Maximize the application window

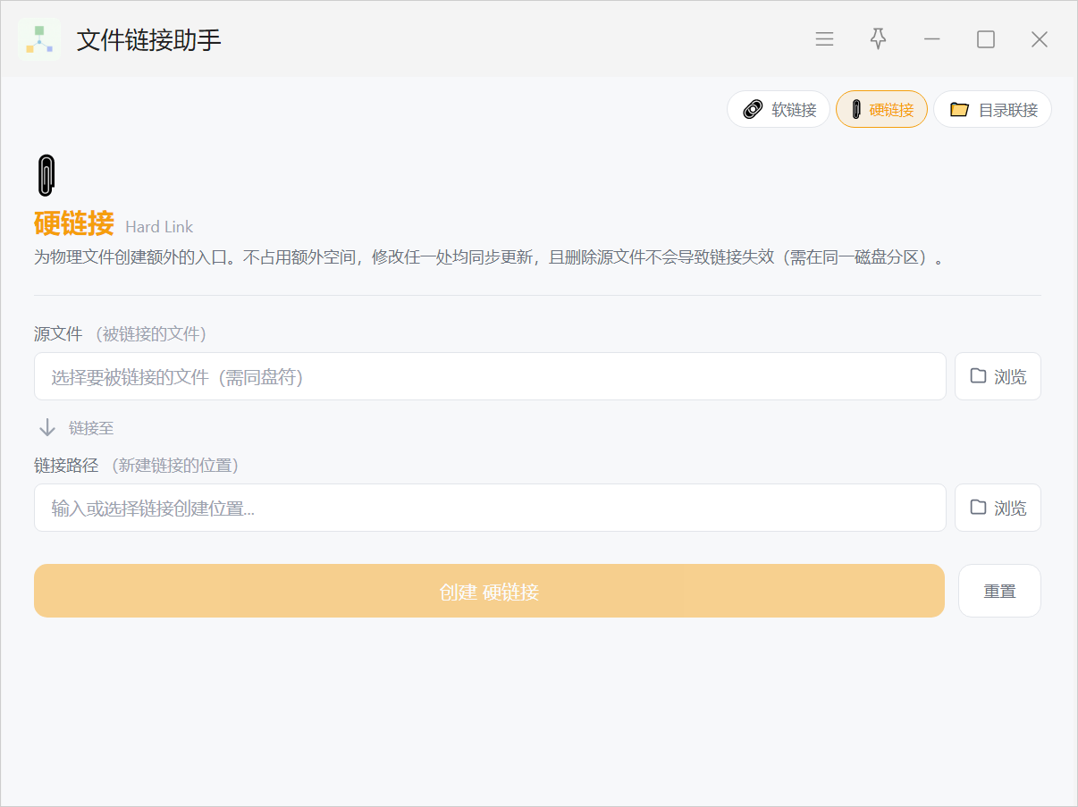[x=985, y=39]
